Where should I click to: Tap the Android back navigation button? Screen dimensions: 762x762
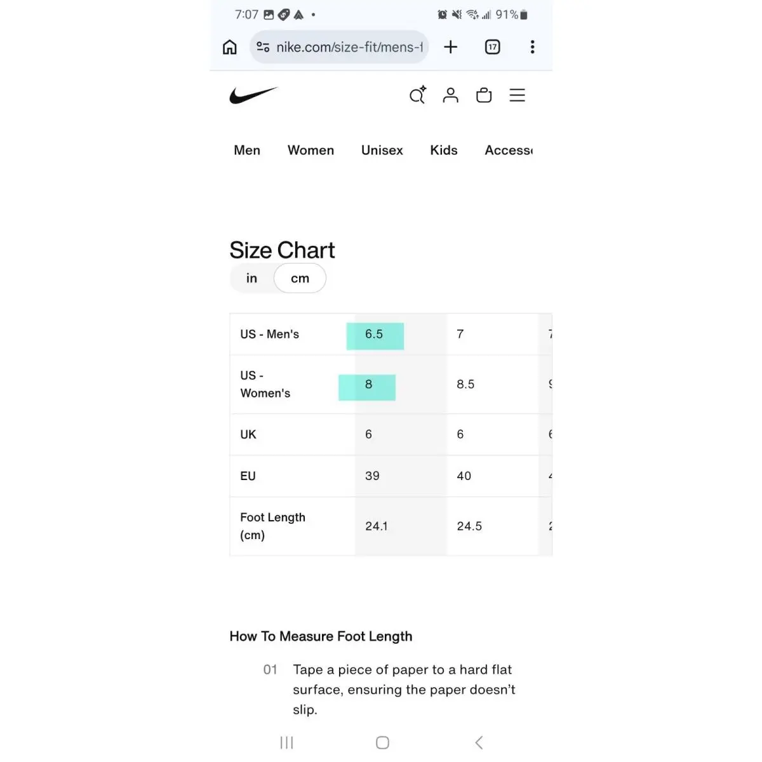click(x=479, y=742)
